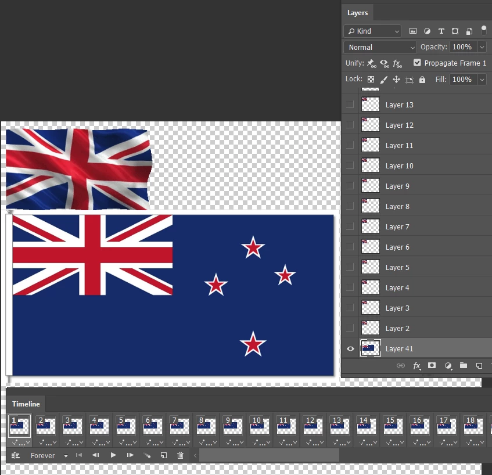
Task: Lock all padlock icon
Action: click(x=422, y=80)
